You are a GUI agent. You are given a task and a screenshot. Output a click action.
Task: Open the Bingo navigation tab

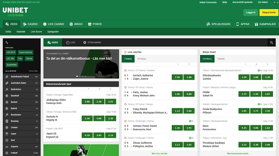(x=76, y=24)
